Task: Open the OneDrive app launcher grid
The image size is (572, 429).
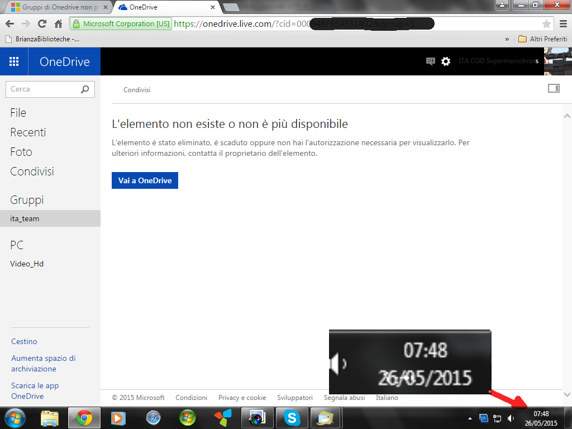Action: point(14,61)
